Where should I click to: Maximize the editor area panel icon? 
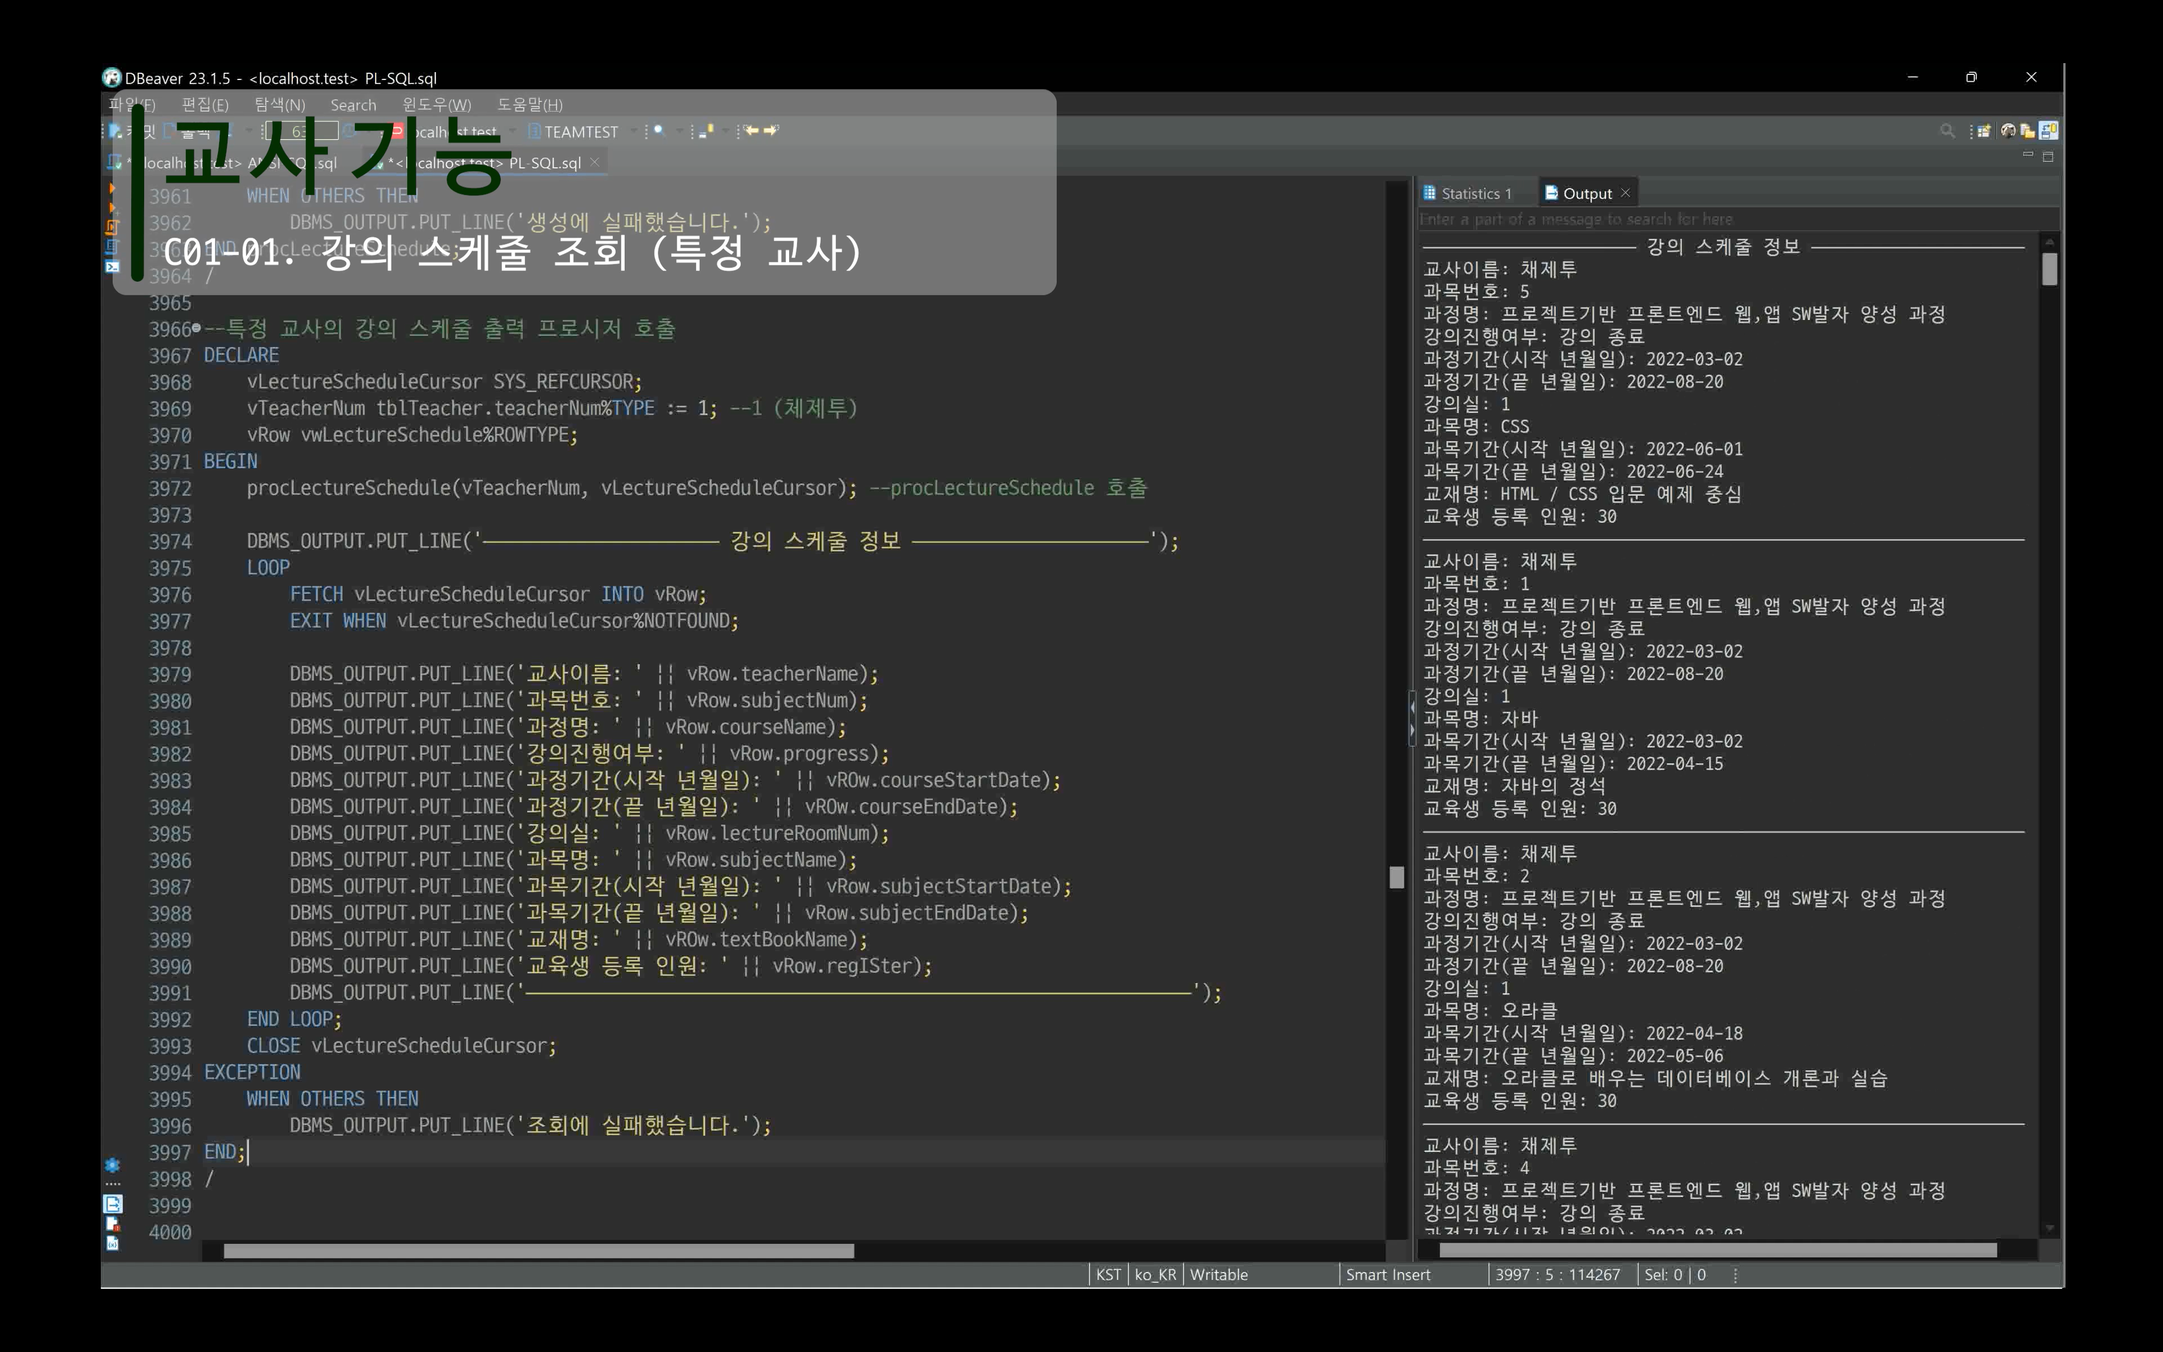[2049, 157]
